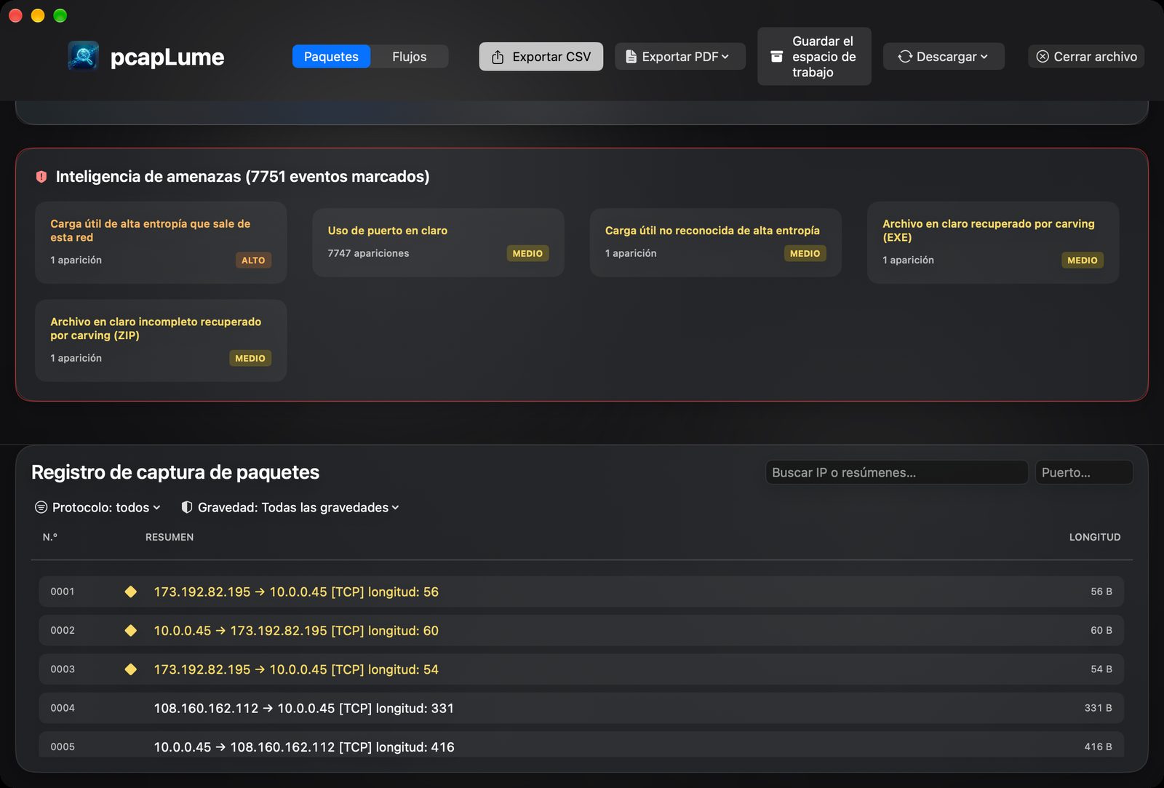This screenshot has height=788, width=1164.
Task: Click the yellow diamond marker on packet 0003
Action: pos(131,669)
